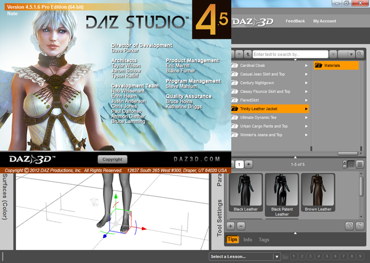This screenshot has height=263, width=370.
Task: Expand Urban Cargo Pants and Top arrow
Action: 306,126
